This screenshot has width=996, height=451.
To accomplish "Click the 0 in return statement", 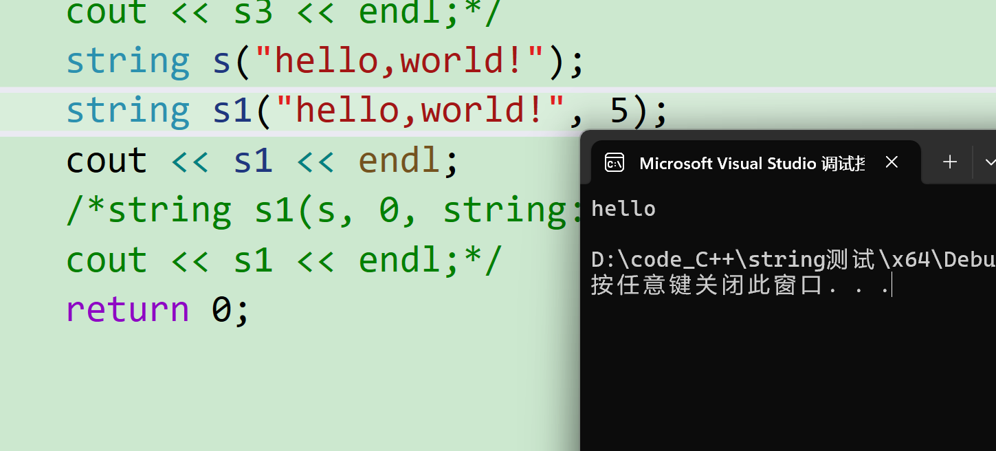I will [222, 309].
